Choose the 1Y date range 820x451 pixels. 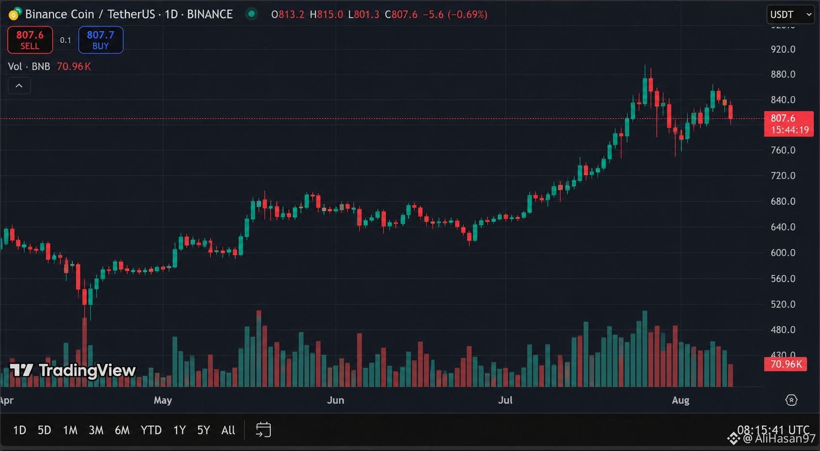(179, 430)
